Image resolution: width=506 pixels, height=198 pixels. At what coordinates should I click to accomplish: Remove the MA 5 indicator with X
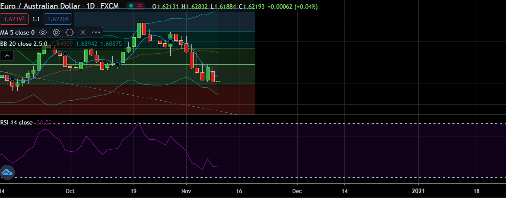[83, 32]
